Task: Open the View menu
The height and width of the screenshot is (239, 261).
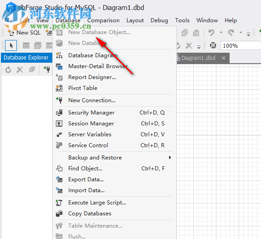Action: 42,20
